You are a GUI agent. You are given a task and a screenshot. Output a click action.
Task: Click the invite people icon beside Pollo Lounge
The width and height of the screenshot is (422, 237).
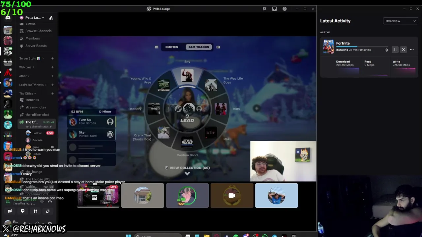(51, 18)
